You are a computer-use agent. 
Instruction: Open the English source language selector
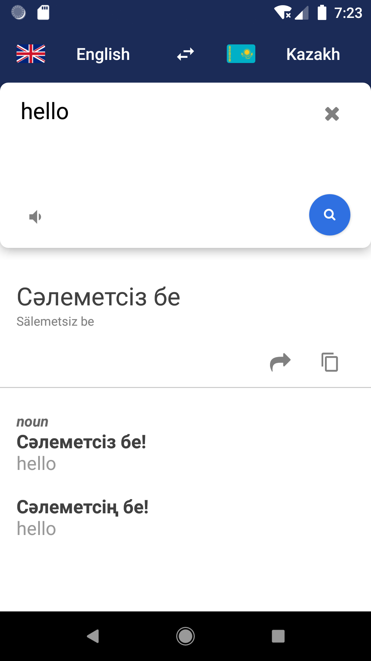103,54
